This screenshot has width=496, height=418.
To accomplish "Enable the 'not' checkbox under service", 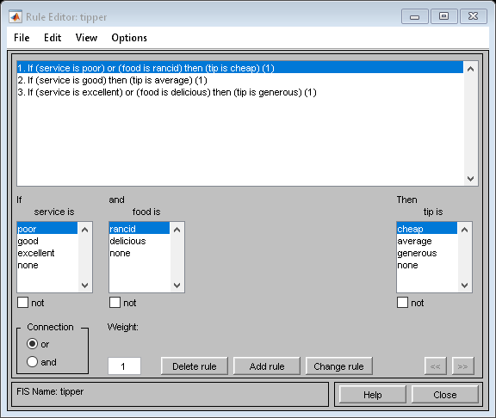I will (22, 303).
